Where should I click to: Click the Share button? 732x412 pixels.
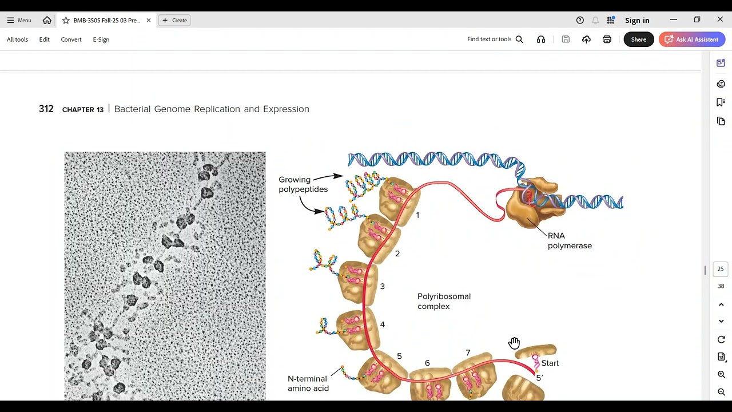(x=639, y=39)
